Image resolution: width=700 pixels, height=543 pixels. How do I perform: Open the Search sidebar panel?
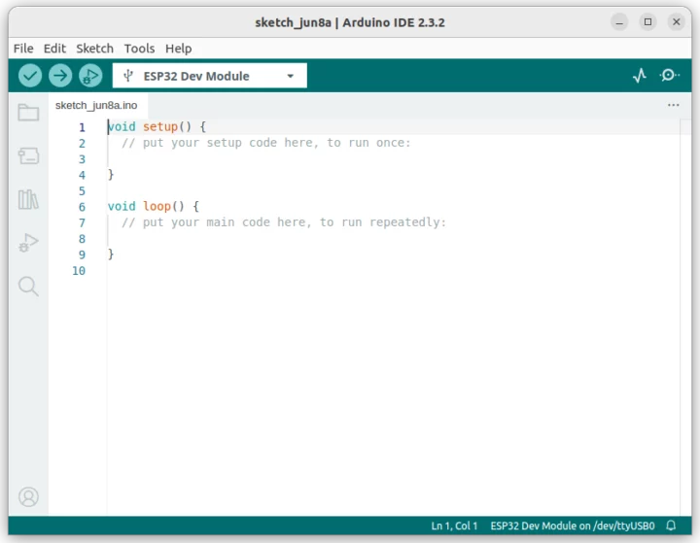[x=28, y=286]
